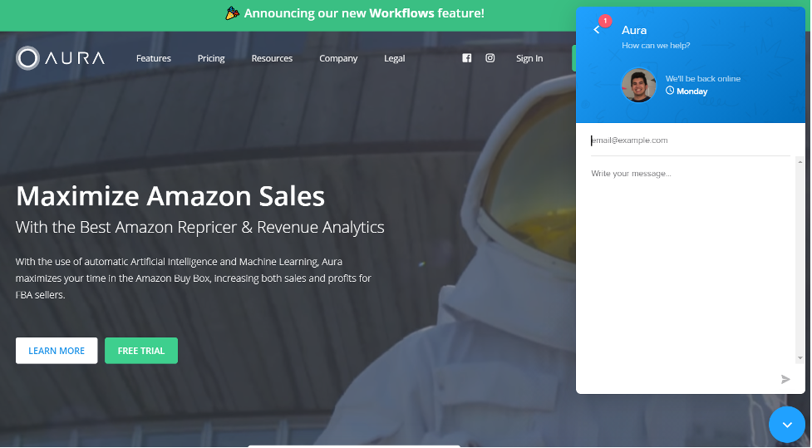Open the Features menu

point(153,58)
